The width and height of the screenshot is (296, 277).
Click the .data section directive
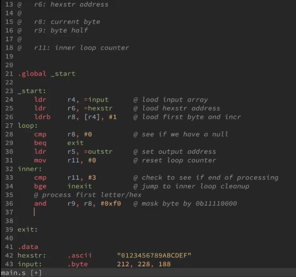(x=28, y=247)
